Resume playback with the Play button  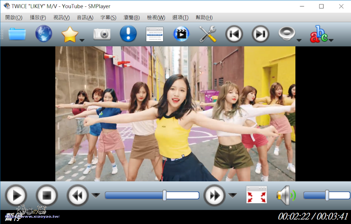pyautogui.click(x=16, y=195)
